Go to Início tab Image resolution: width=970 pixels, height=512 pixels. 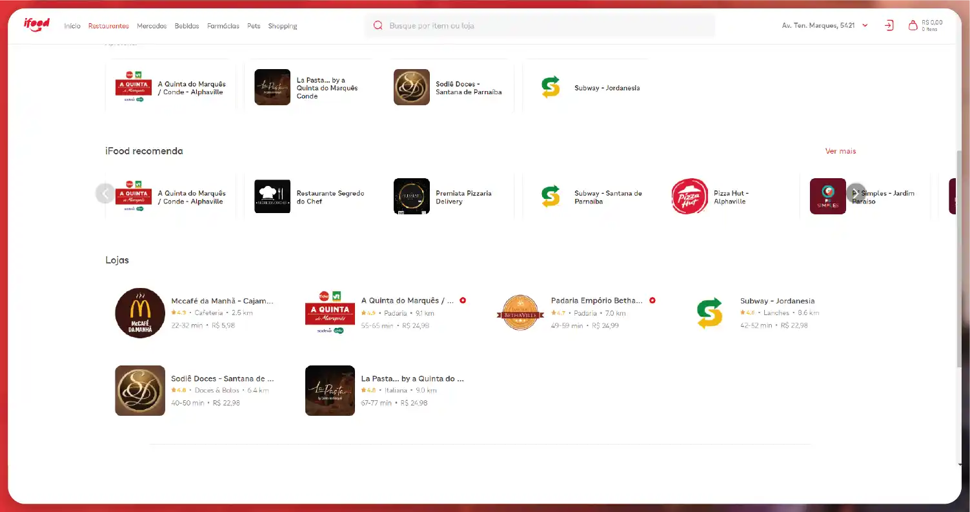click(72, 26)
